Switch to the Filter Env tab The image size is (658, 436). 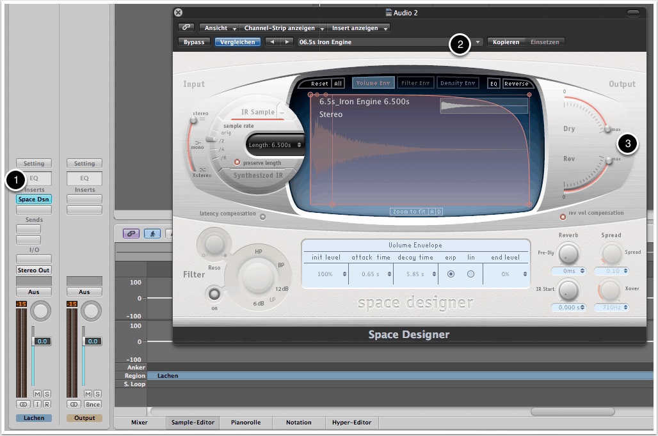click(415, 83)
